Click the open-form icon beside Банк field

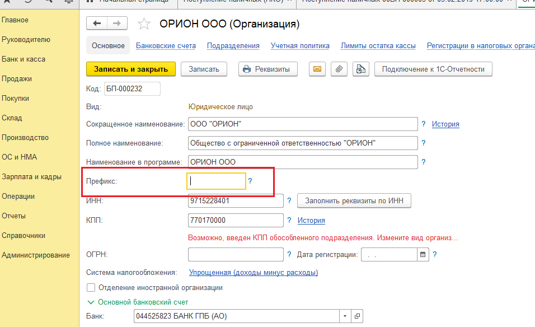tap(358, 316)
